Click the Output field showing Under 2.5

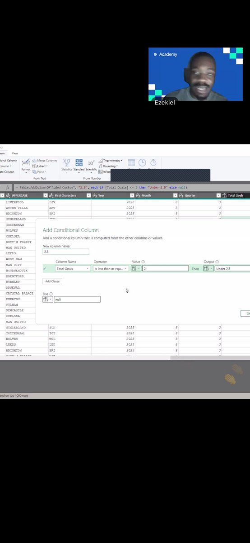232,268
